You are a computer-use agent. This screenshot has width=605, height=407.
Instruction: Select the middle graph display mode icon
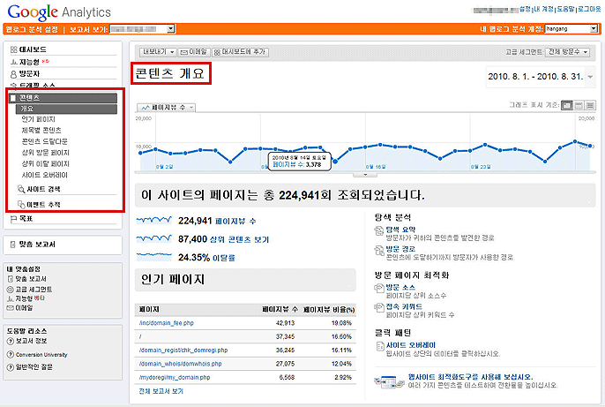click(x=579, y=105)
